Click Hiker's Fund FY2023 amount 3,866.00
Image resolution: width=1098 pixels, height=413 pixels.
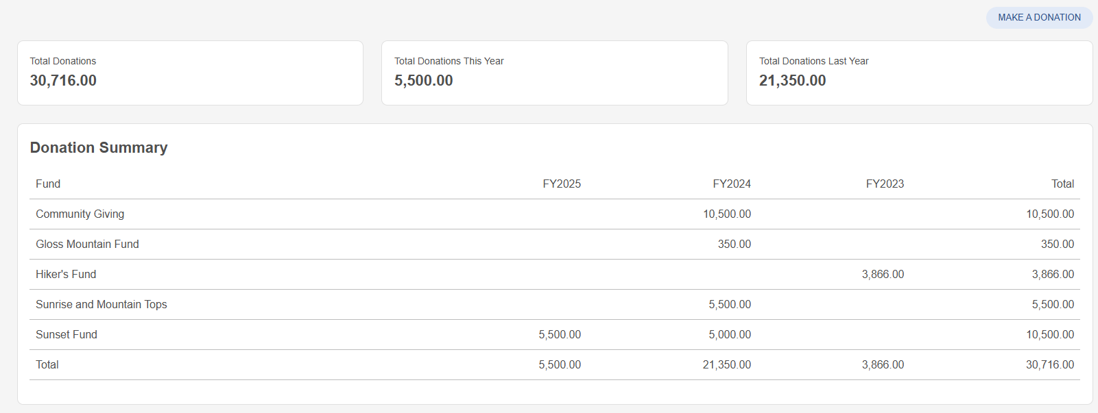883,275
